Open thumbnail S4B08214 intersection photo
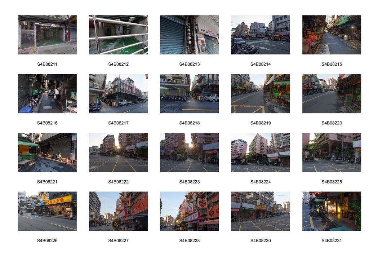The height and width of the screenshot is (261, 369). [x=261, y=35]
